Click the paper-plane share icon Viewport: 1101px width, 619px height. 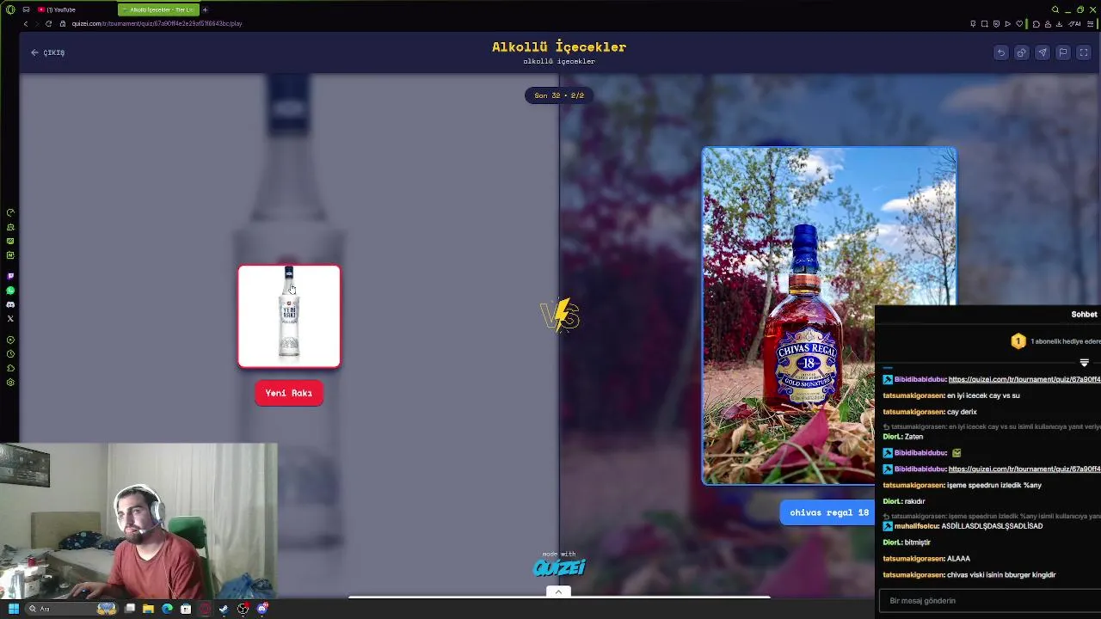point(1043,52)
